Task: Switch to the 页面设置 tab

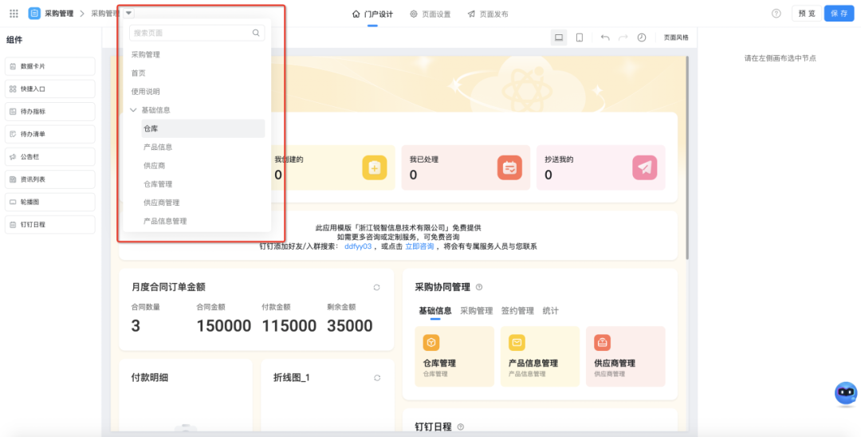Action: tap(431, 14)
